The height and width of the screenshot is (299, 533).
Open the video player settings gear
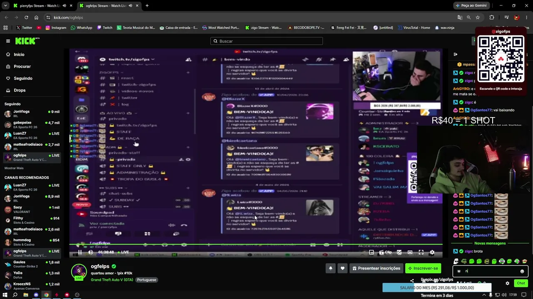[x=432, y=252]
